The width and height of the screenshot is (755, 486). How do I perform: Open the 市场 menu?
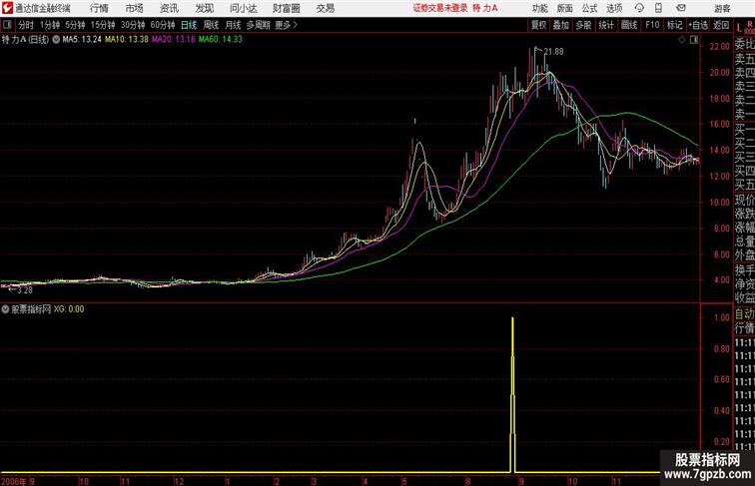(x=135, y=8)
